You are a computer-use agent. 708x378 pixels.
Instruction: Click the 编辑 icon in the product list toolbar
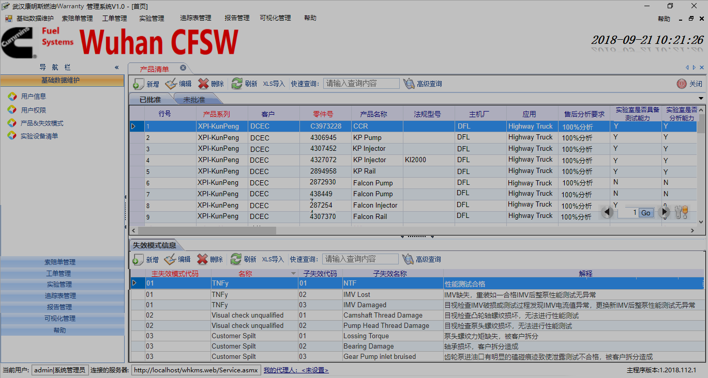click(171, 84)
